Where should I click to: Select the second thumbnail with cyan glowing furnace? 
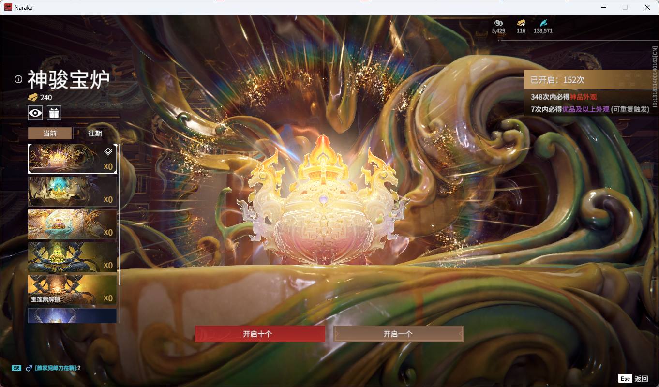pos(73,192)
